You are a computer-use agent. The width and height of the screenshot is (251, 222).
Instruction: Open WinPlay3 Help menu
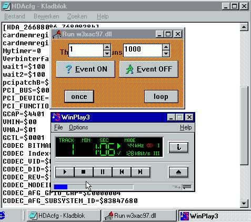click(186, 127)
